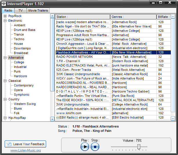Image resolution: width=178 pixels, height=155 pixels.
Task: Select DigitalGunfire.com Long Range station
Action: coord(113,48)
